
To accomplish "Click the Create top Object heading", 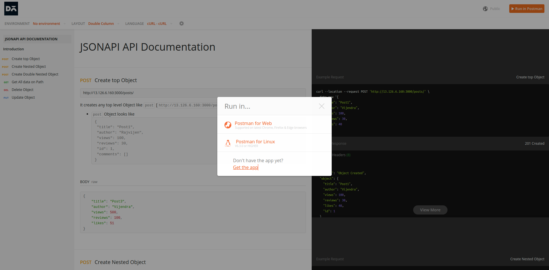I will 116,80.
